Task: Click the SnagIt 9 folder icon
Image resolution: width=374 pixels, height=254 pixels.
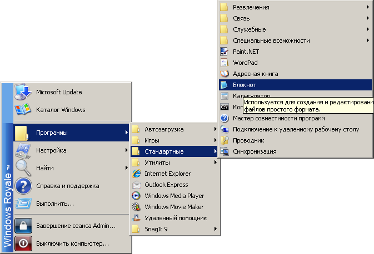Action: coord(136,229)
